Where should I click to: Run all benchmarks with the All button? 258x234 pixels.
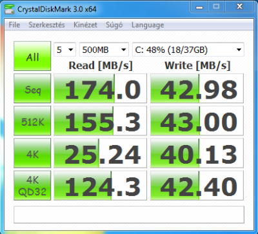[x=32, y=56]
